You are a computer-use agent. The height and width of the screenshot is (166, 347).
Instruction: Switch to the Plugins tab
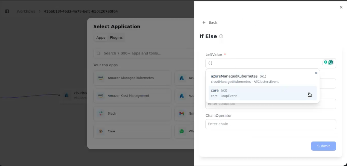click(x=116, y=37)
